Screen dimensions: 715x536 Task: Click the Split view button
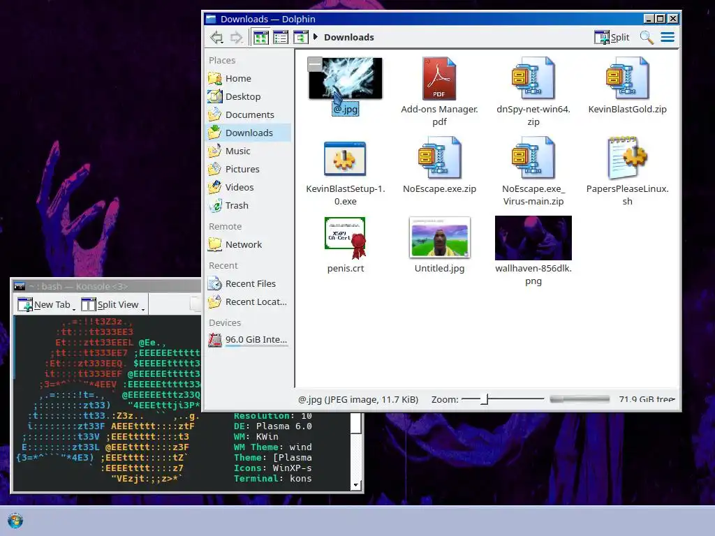point(612,38)
